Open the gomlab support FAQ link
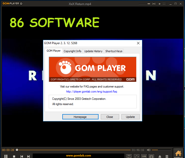 [x=91, y=92]
